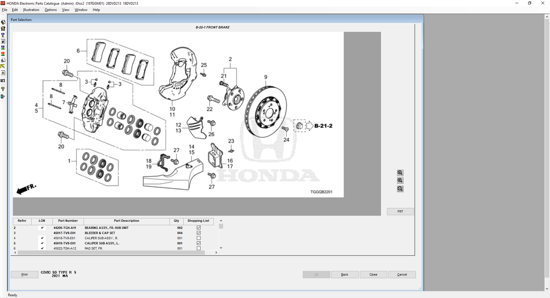Click callout number 1 for the seal set
The width and height of the screenshot is (550, 298).
click(x=69, y=161)
